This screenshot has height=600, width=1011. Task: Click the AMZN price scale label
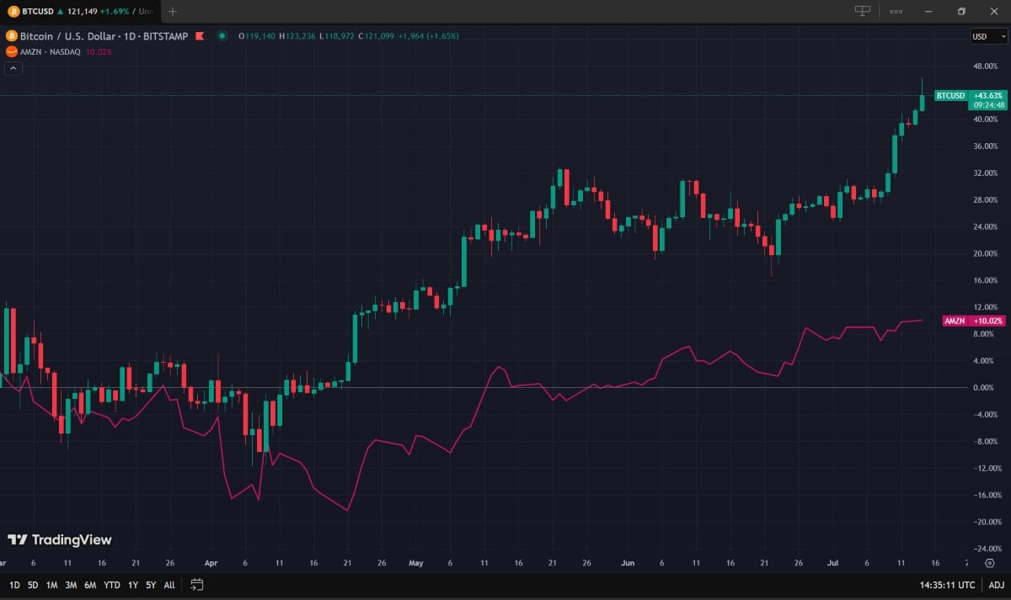[x=955, y=321]
